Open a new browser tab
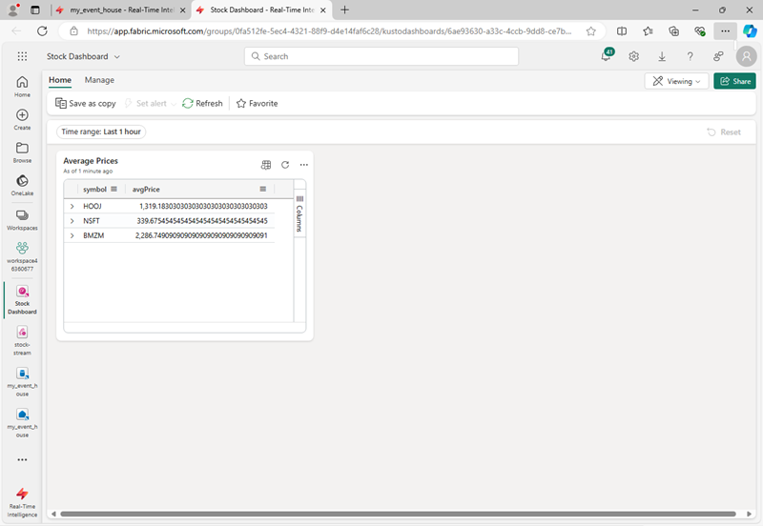The image size is (763, 526). (344, 10)
